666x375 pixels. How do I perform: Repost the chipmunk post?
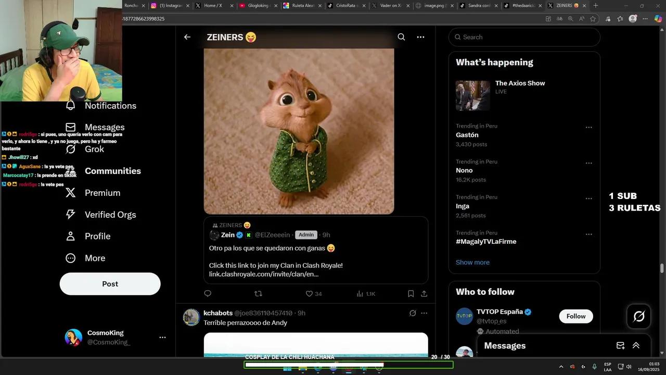coord(258,294)
